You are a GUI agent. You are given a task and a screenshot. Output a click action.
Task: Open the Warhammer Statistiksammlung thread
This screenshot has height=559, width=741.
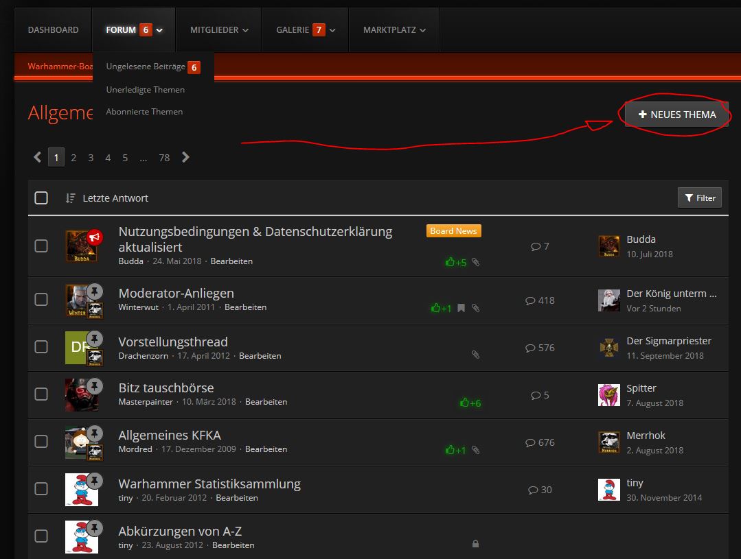pyautogui.click(x=209, y=484)
